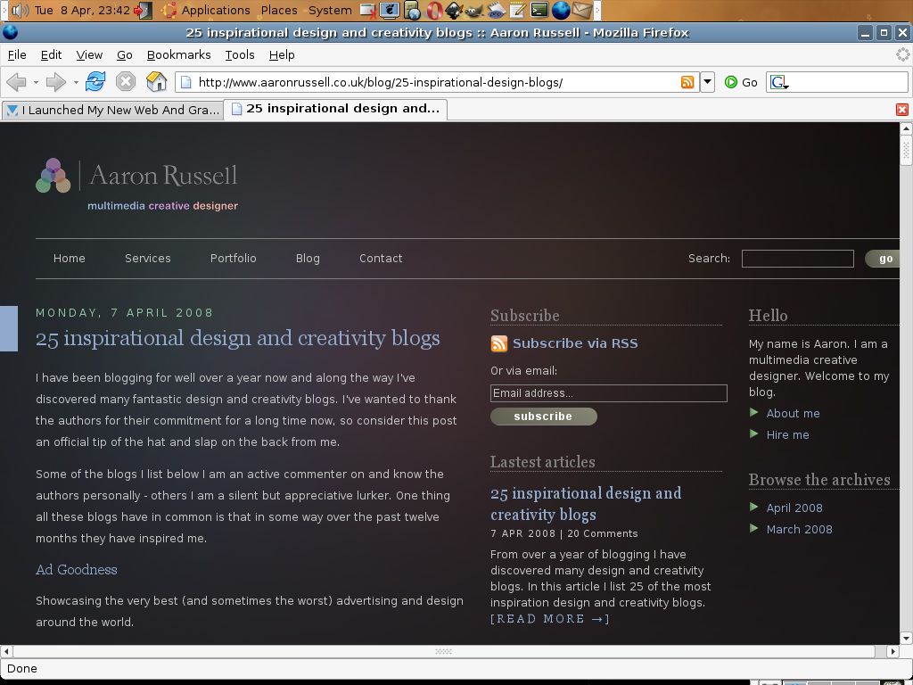Open the Edit menu
Viewport: 913px width, 685px height.
pyautogui.click(x=51, y=54)
